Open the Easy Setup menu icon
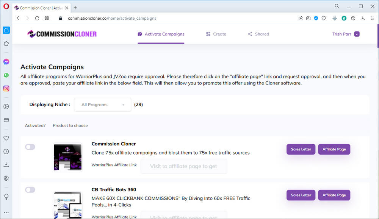The height and width of the screenshot is (219, 379). click(372, 18)
